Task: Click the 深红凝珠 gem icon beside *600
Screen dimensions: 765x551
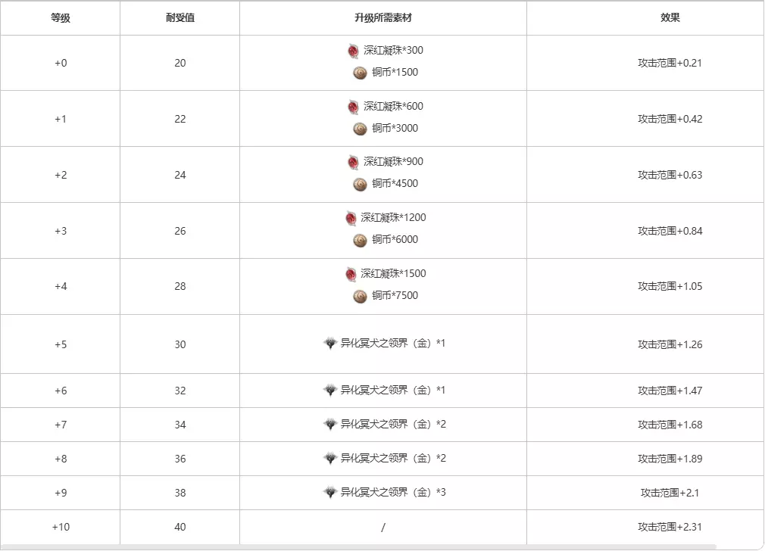Action: [x=353, y=107]
